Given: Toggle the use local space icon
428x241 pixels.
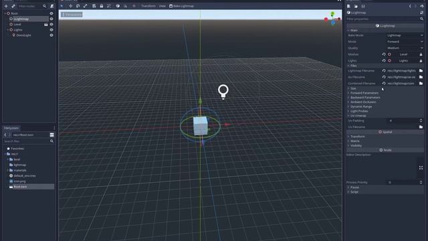Looking at the screenshot, I should 118,6.
